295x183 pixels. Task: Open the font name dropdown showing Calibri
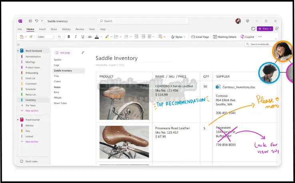pyautogui.click(x=45, y=37)
